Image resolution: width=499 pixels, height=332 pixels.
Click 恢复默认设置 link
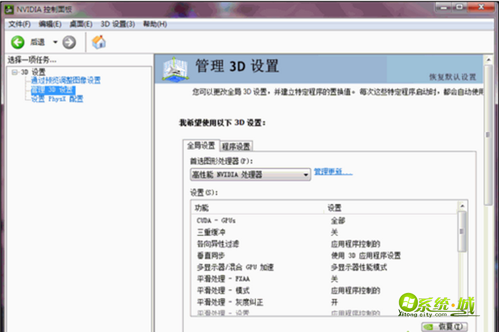(x=452, y=77)
